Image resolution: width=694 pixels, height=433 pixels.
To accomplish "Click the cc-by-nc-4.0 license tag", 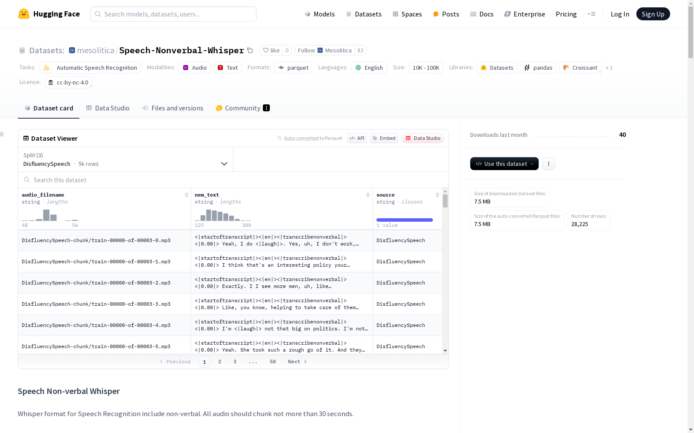I will point(69,82).
